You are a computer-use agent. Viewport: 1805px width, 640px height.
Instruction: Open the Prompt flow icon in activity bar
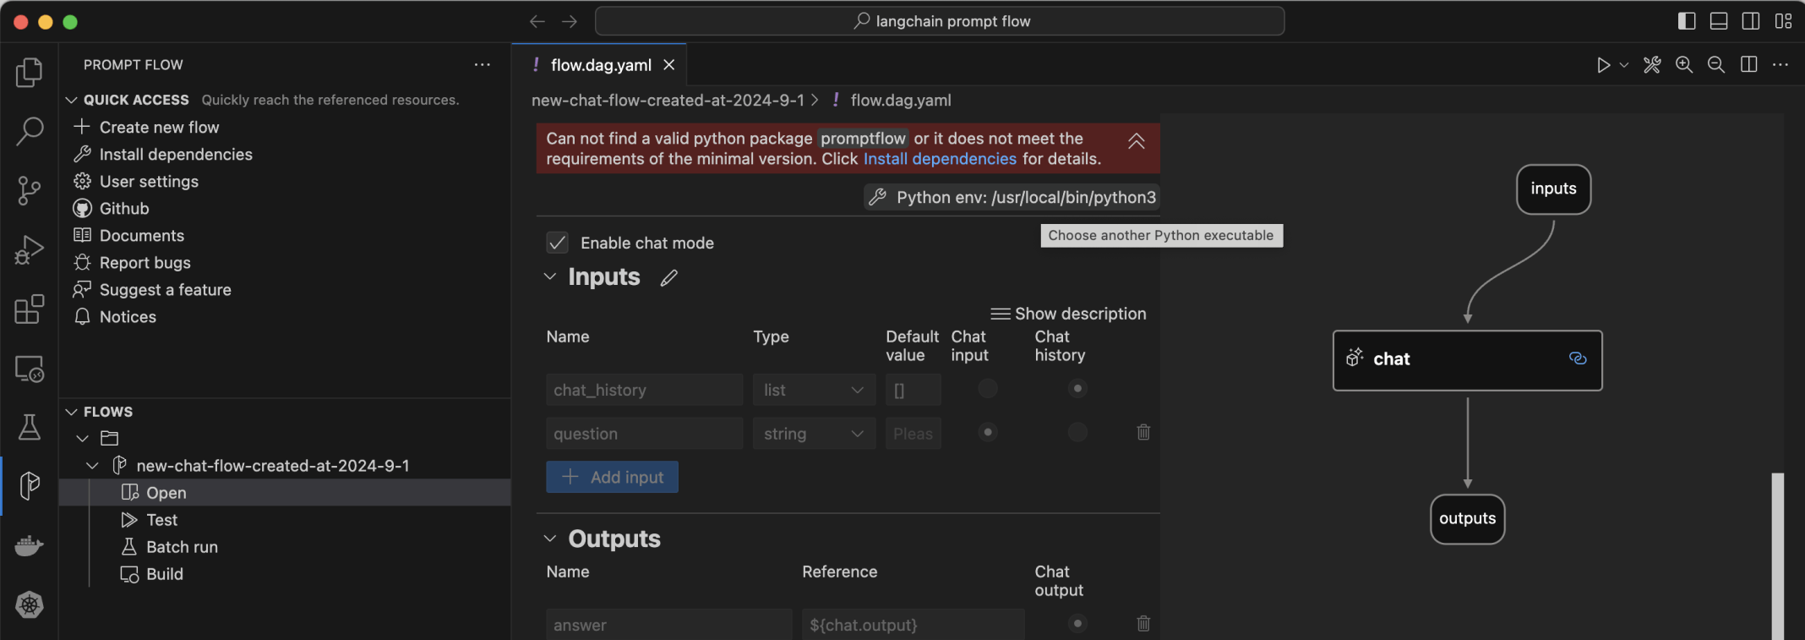tap(30, 486)
